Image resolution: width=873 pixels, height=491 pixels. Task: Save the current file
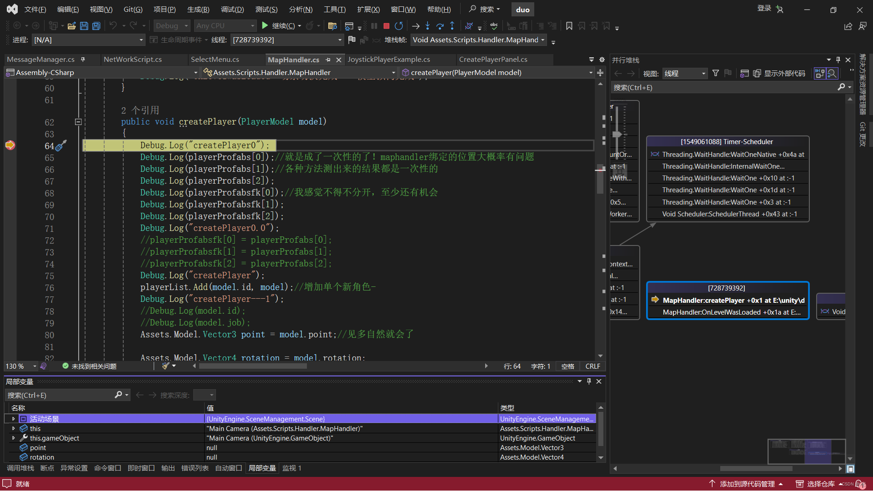click(x=84, y=26)
